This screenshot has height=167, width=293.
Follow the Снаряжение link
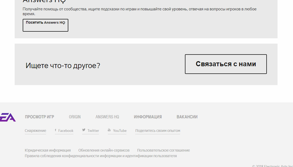pos(35,131)
